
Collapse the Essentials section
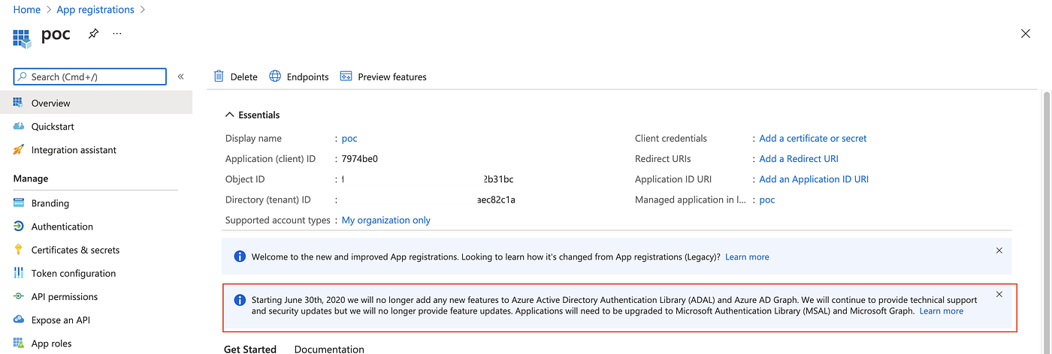click(x=252, y=115)
